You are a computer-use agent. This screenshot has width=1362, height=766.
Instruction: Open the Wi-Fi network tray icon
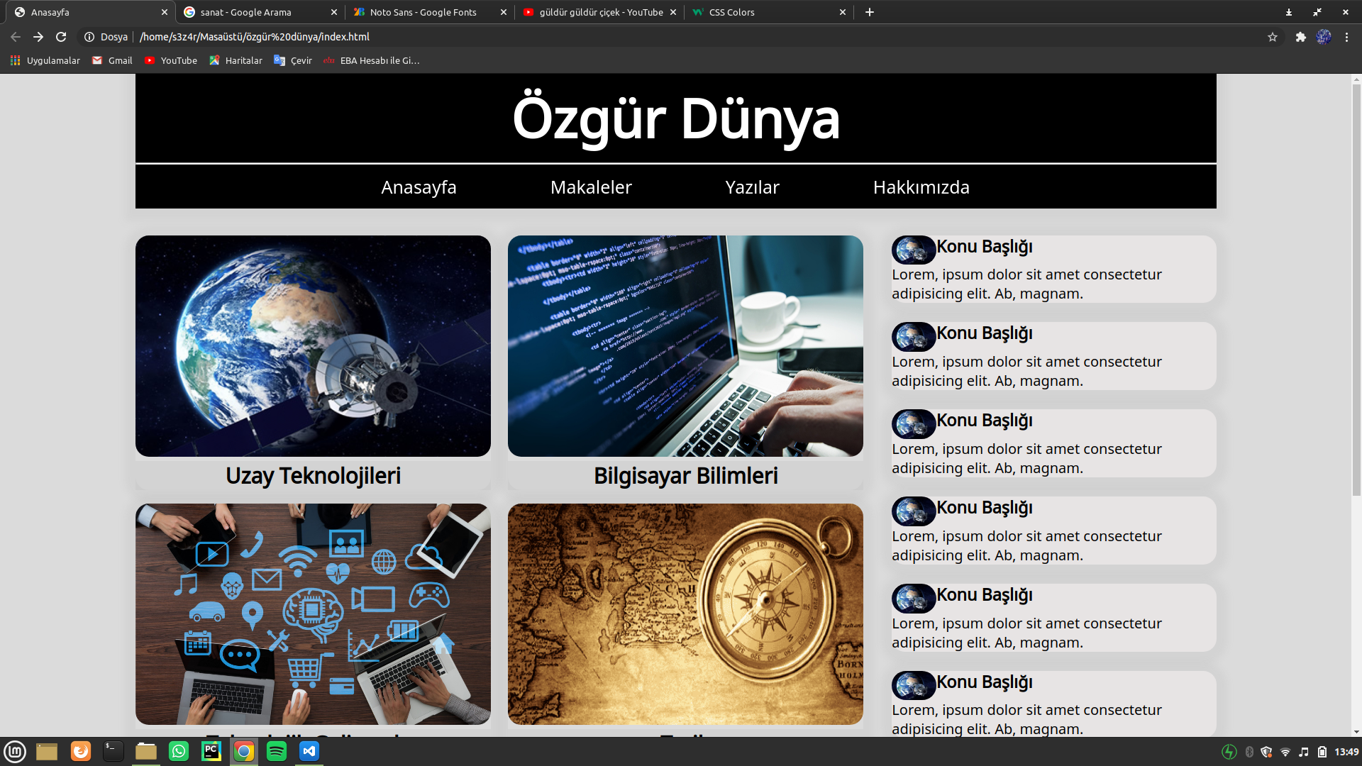[1285, 752]
